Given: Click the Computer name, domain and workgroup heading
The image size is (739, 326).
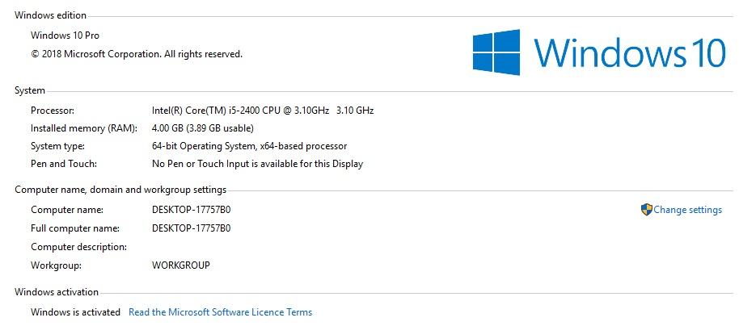Looking at the screenshot, I should point(120,190).
